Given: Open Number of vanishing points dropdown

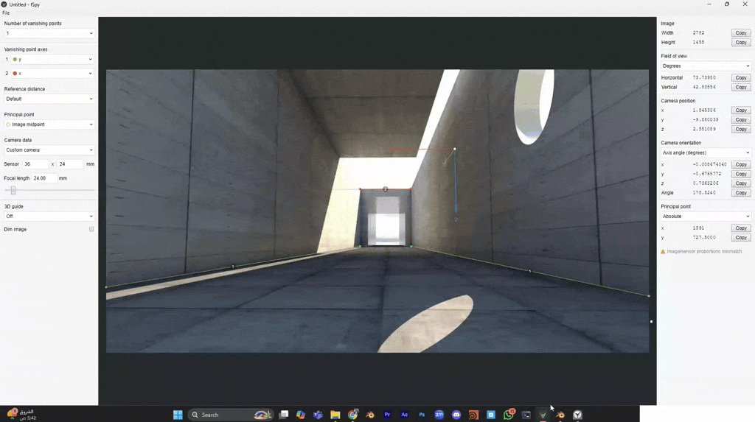Looking at the screenshot, I should (x=49, y=33).
